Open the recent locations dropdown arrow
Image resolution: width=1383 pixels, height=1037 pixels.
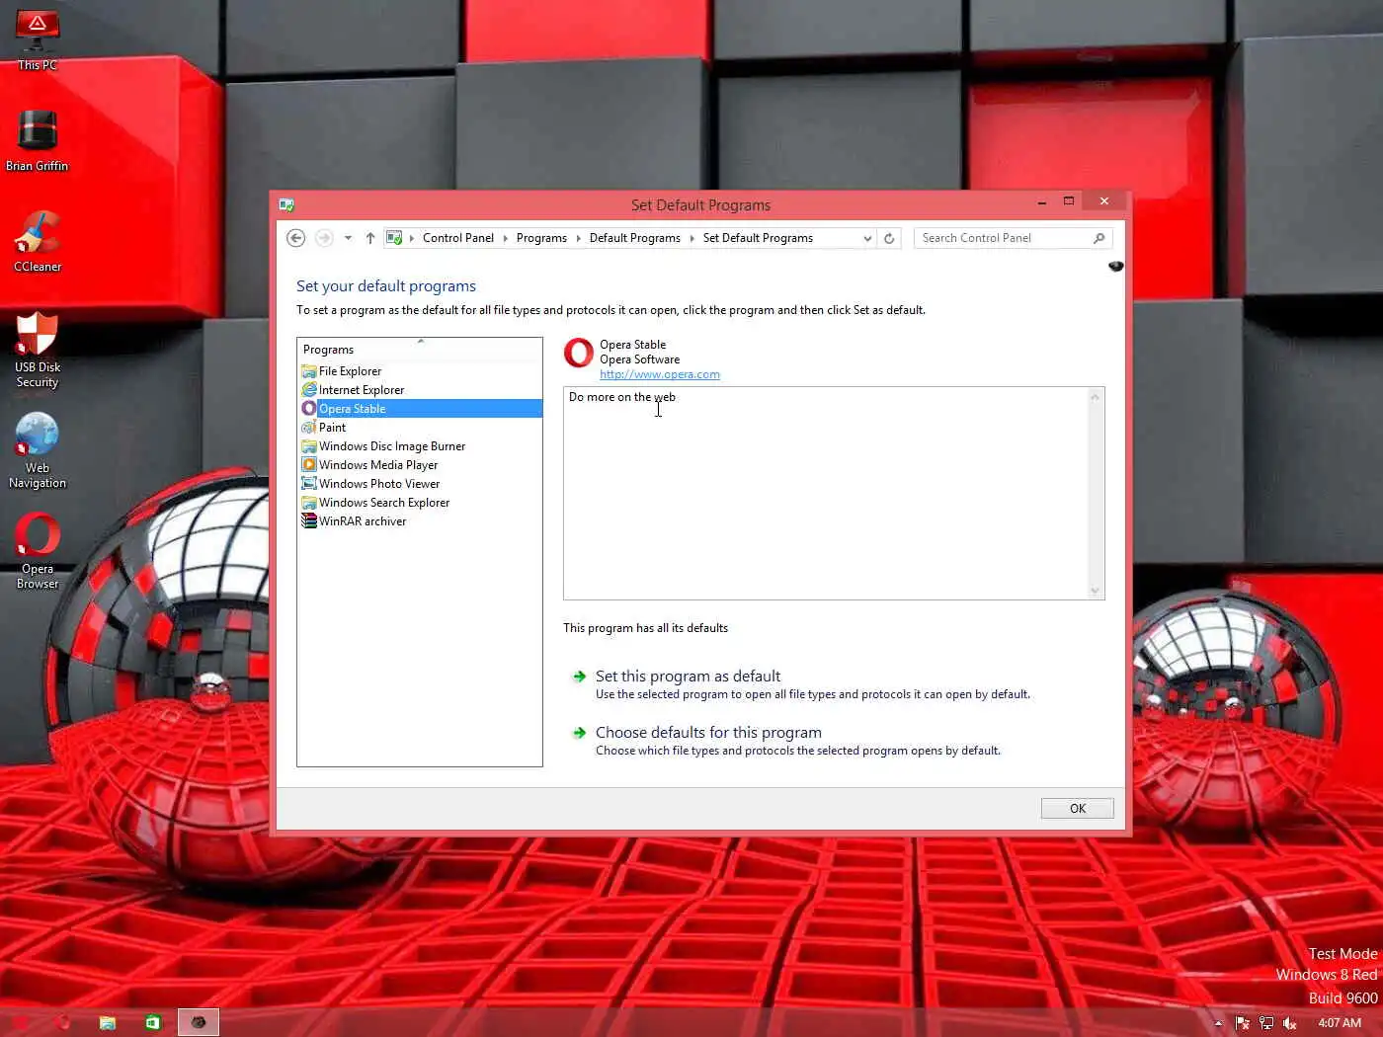pyautogui.click(x=348, y=238)
